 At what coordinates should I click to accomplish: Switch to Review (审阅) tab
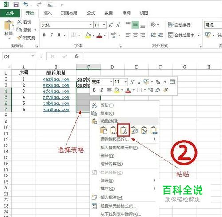[126, 13]
